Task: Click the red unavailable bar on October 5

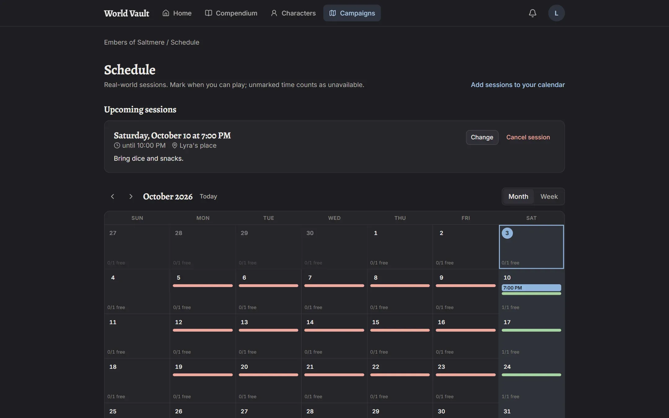Action: [203, 285]
